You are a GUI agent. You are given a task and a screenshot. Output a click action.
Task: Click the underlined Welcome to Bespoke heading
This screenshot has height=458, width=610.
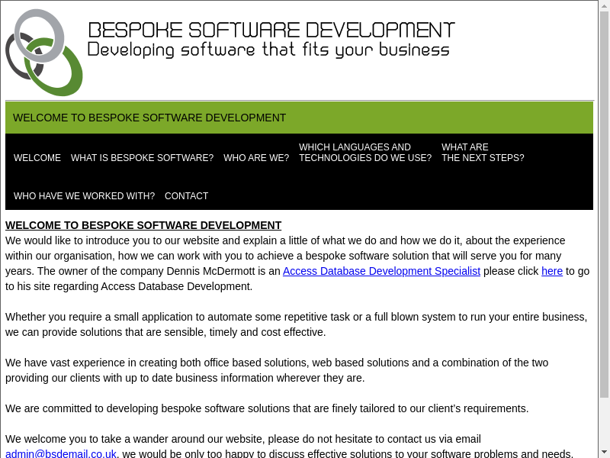tap(143, 225)
